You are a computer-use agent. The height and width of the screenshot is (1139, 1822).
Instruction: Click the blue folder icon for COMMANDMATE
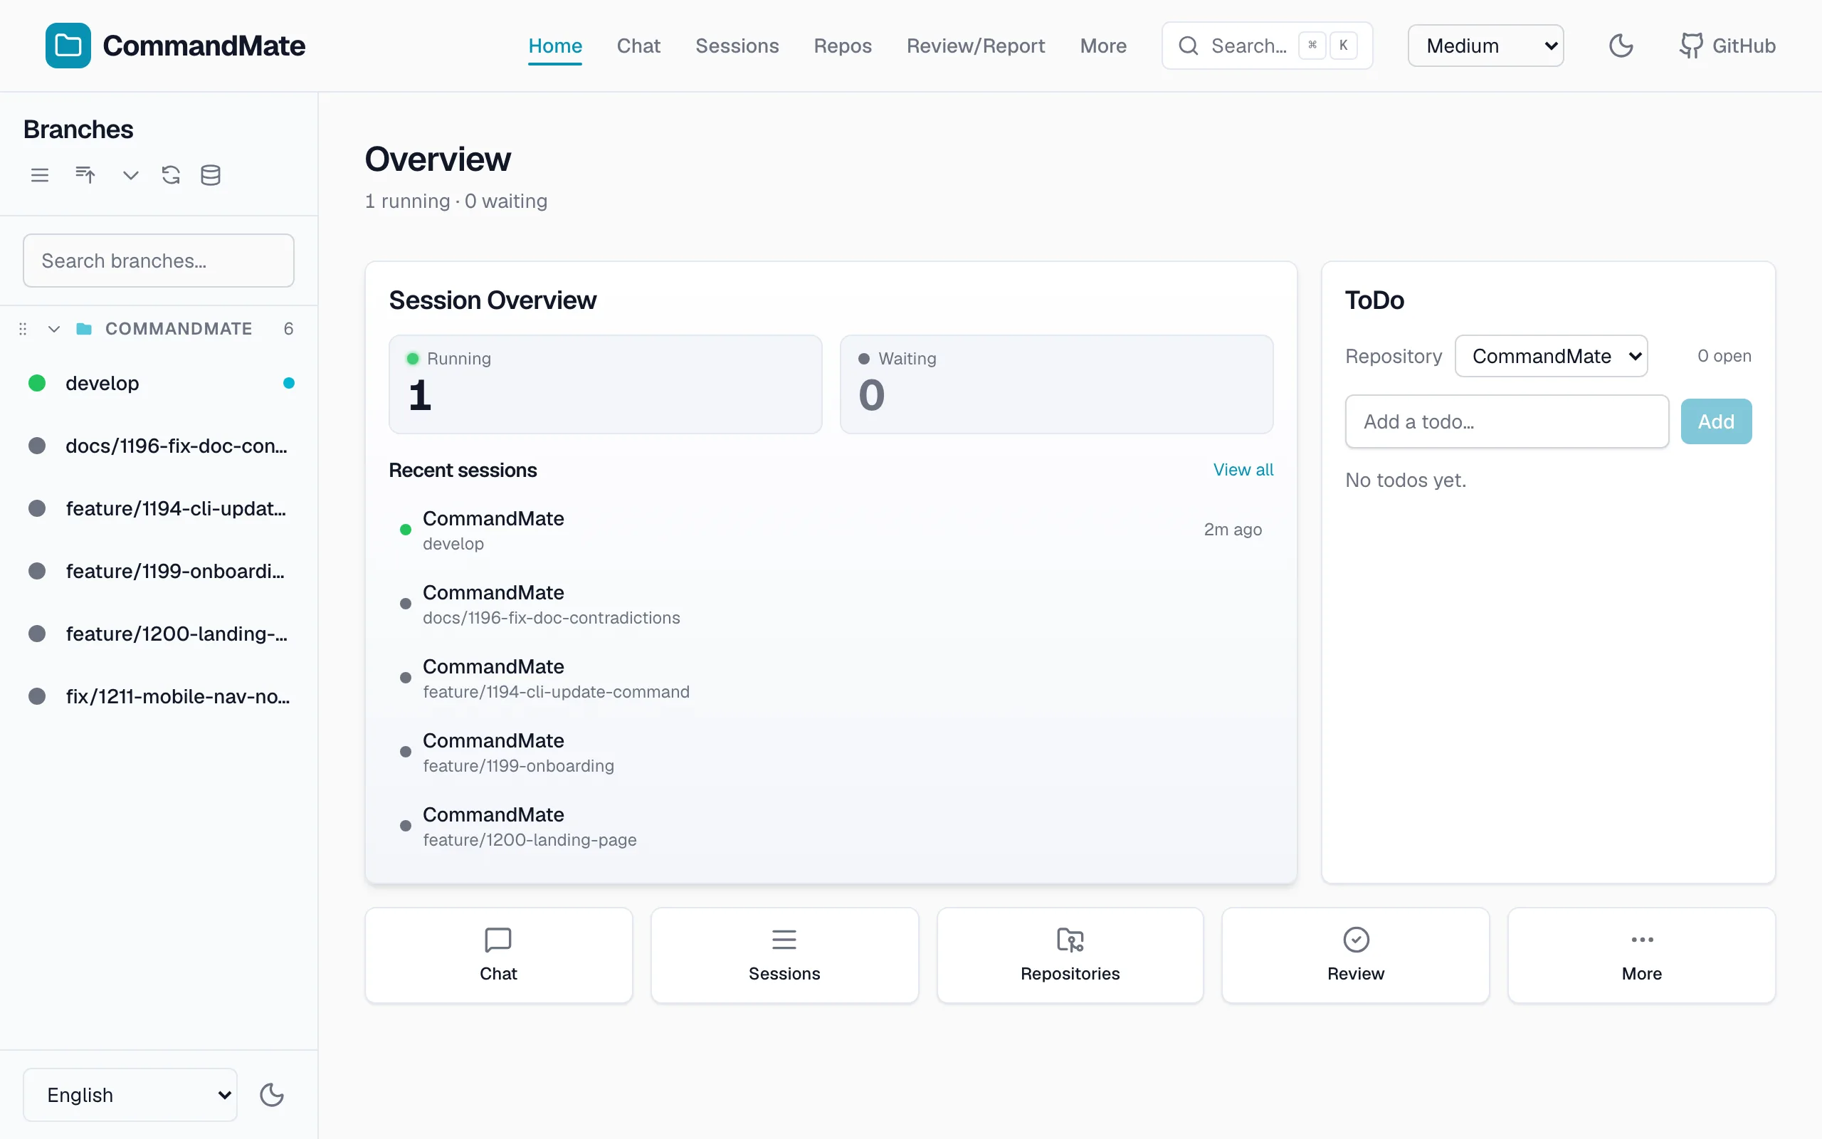pos(84,329)
